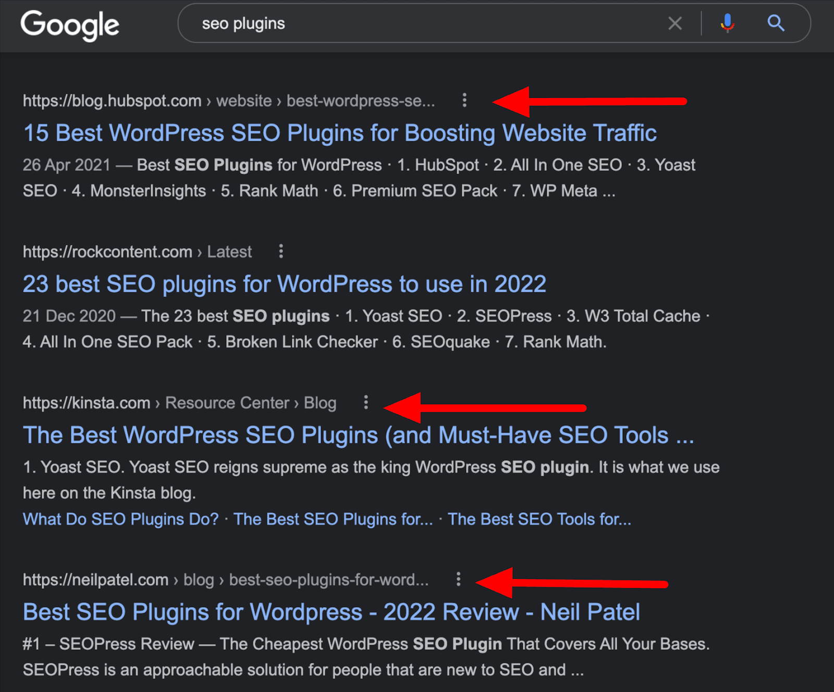The image size is (834, 692).
Task: Open 'Best SEO Plugins for Wordpress' Neil Patel result
Action: 332,612
